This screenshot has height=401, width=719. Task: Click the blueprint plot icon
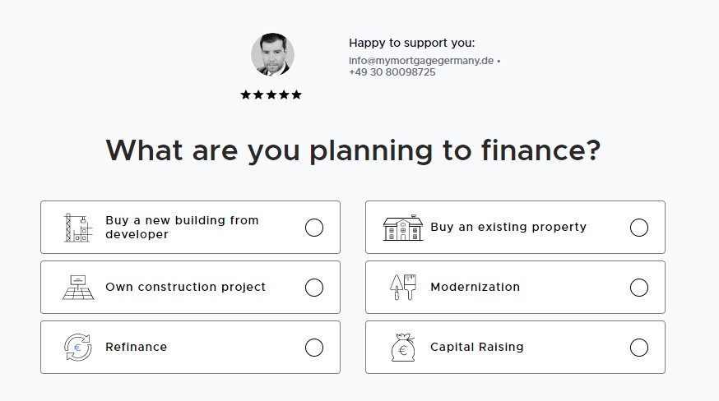click(x=78, y=288)
